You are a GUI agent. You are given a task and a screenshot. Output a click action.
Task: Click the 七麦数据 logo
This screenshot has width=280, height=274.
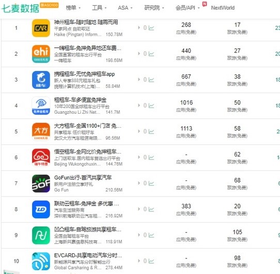[20, 8]
